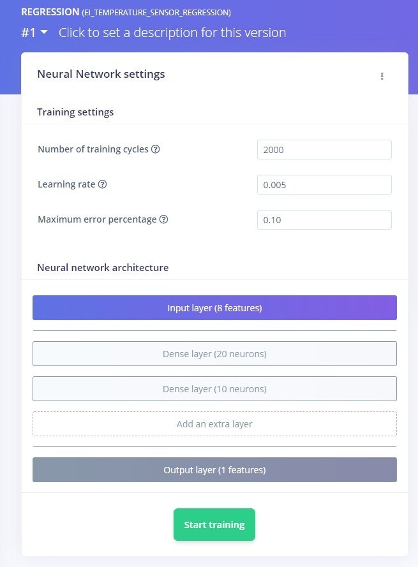Click help icon beside Number of training cycles
The width and height of the screenshot is (418, 567).
click(x=155, y=149)
